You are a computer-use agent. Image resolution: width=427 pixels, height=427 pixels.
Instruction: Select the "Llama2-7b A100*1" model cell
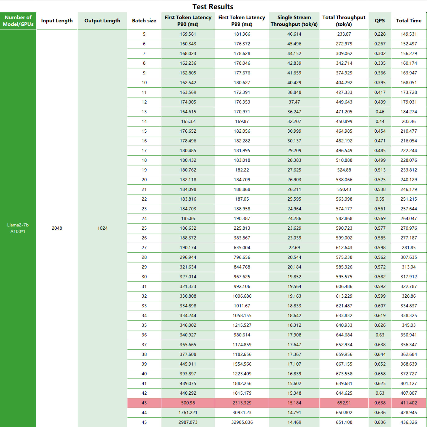(x=18, y=228)
